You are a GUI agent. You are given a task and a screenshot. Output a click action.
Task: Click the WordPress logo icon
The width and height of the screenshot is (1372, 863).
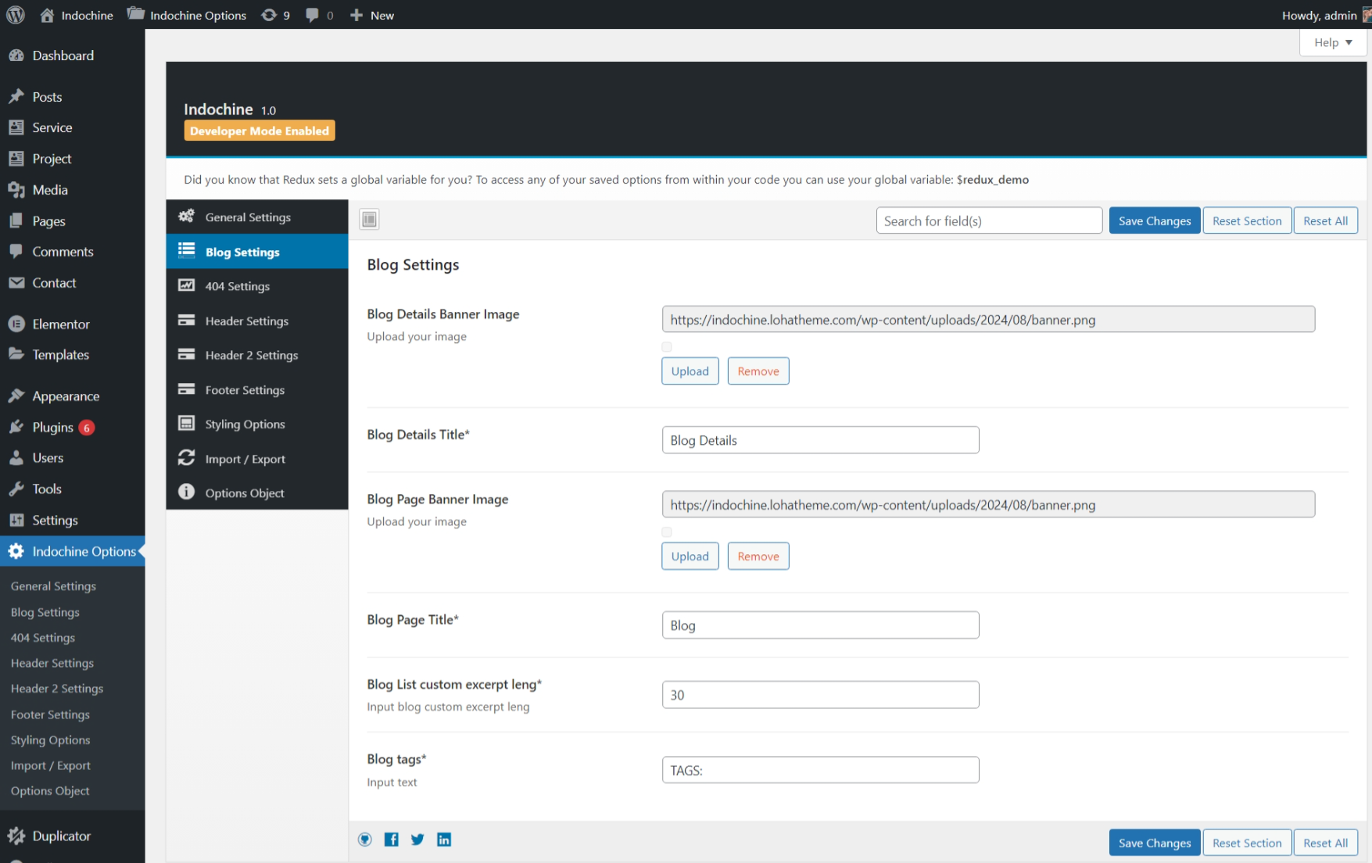click(16, 15)
